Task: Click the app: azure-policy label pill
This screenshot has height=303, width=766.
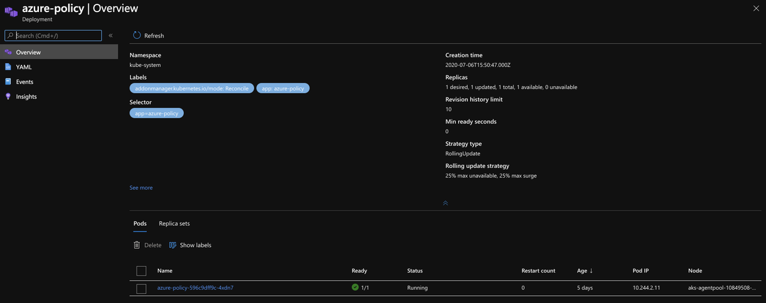Action: [283, 88]
